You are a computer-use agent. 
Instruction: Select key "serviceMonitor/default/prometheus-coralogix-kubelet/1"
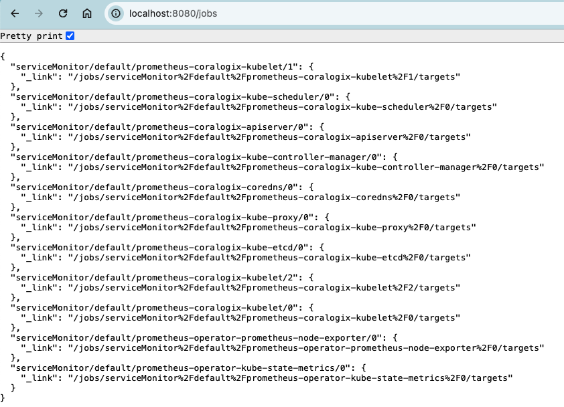point(157,67)
